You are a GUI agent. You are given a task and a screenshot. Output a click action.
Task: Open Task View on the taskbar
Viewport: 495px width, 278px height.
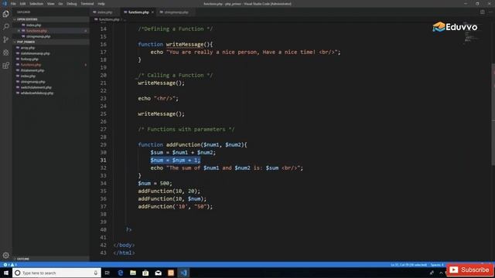(108, 273)
